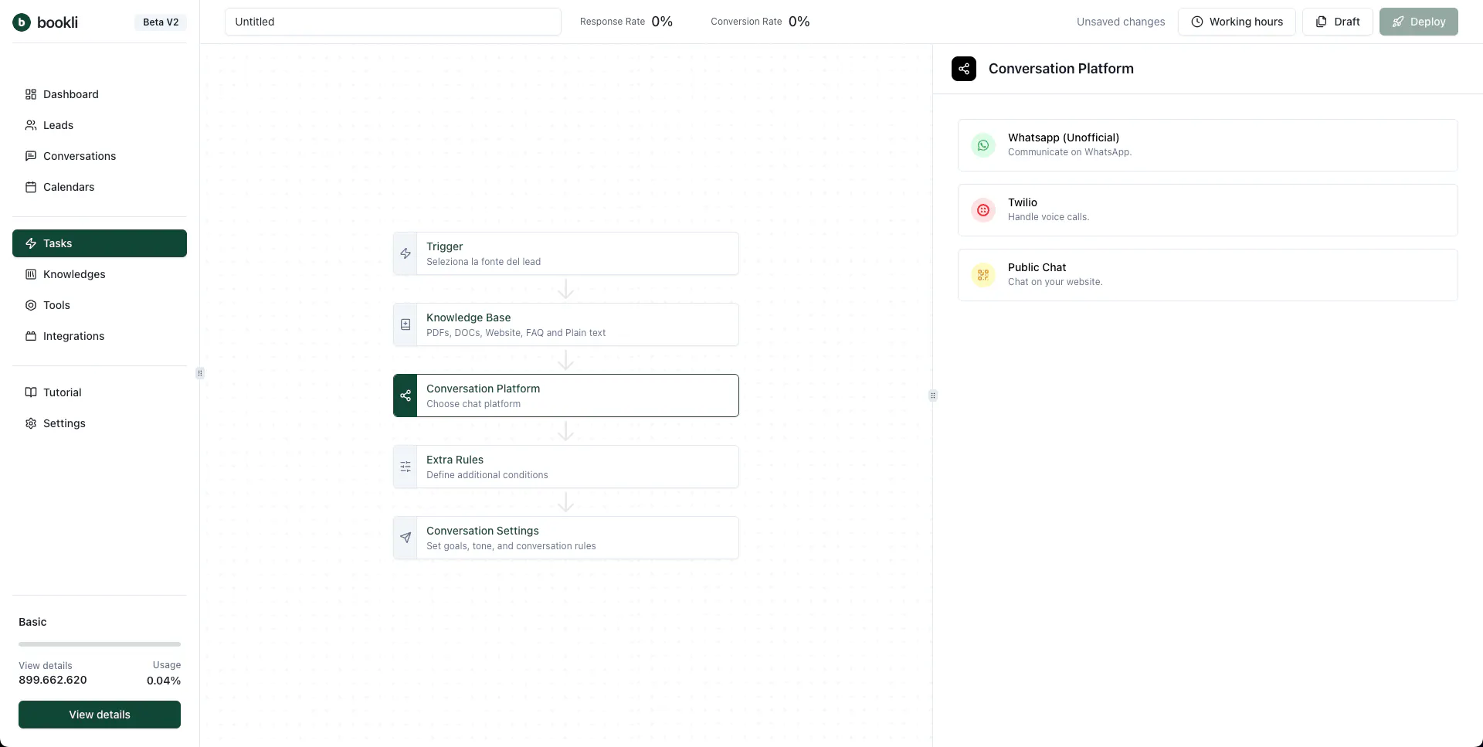The height and width of the screenshot is (747, 1483).
Task: Choose Public Chat platform
Action: (x=1208, y=275)
